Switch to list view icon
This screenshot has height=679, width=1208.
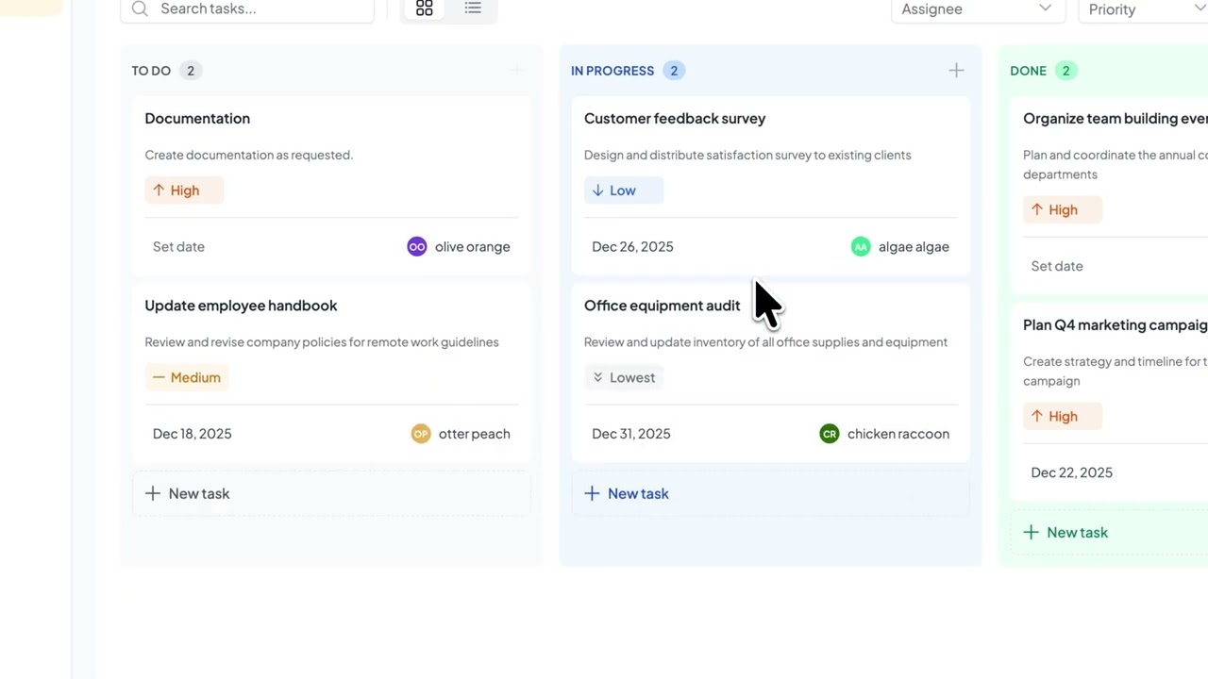[473, 8]
